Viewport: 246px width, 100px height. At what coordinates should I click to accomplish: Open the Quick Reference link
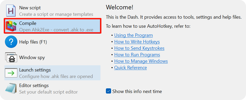point(131,68)
